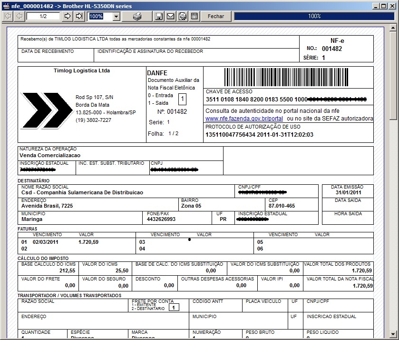Screen dimensions: 399x340
Task: Click the emission date 31/01/2011
Action: 349,192
